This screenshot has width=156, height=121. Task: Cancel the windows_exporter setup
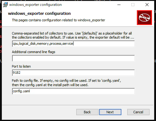(x=138, y=112)
